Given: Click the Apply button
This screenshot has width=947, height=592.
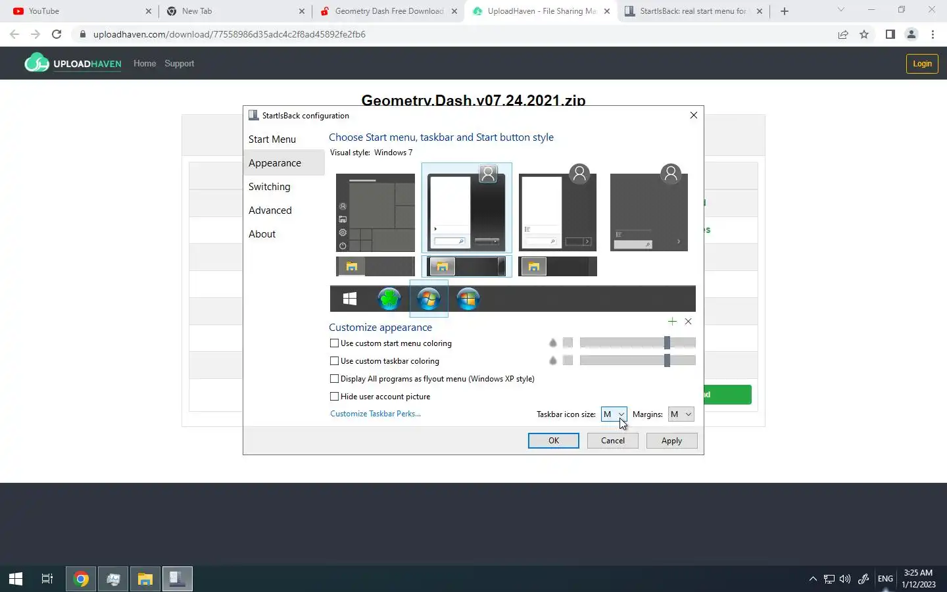Looking at the screenshot, I should (x=671, y=441).
